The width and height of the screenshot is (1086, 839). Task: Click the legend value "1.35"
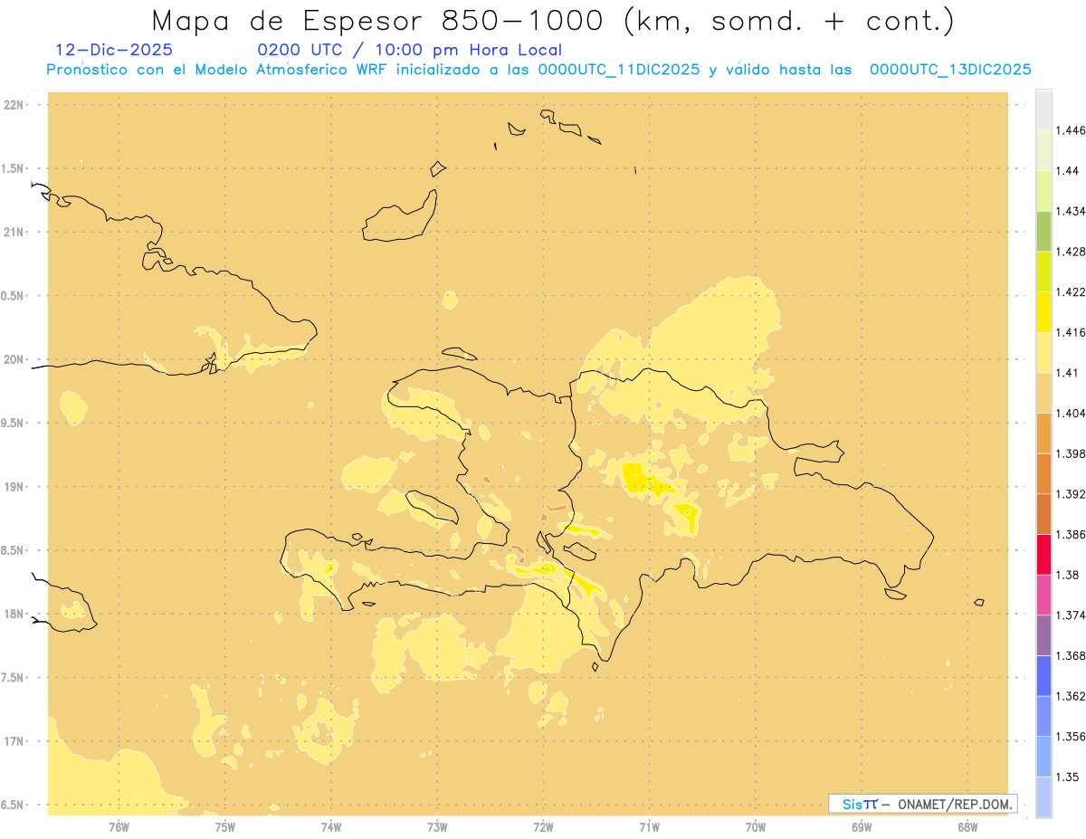pos(1069,777)
